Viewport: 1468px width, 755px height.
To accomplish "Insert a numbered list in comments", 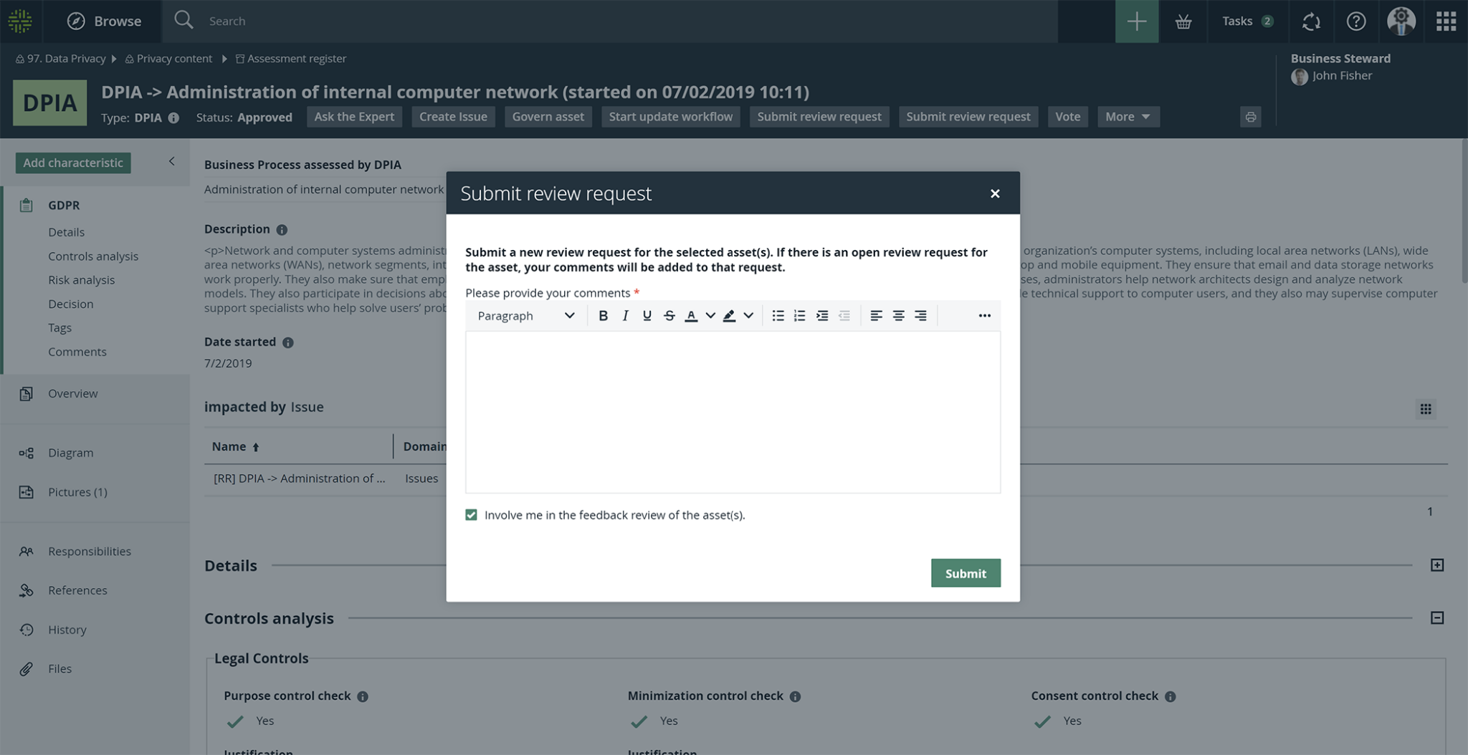I will 799,315.
